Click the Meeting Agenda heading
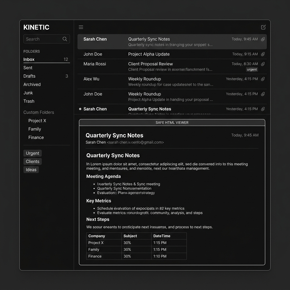Screen dimensions: 290x290 (104, 176)
